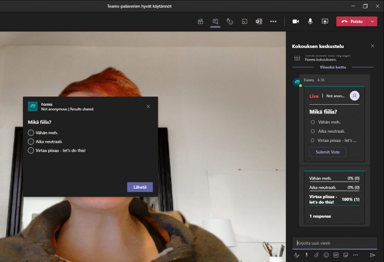Send the chat message
The image size is (384, 262).
pyautogui.click(x=372, y=255)
